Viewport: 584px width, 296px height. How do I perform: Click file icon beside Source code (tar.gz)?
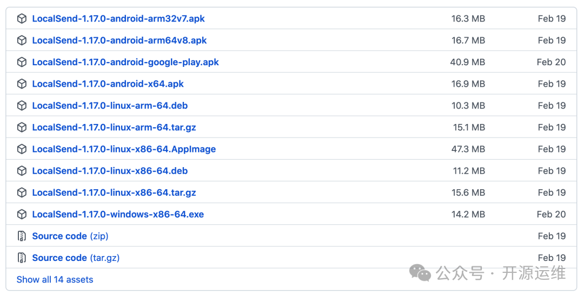pos(22,258)
